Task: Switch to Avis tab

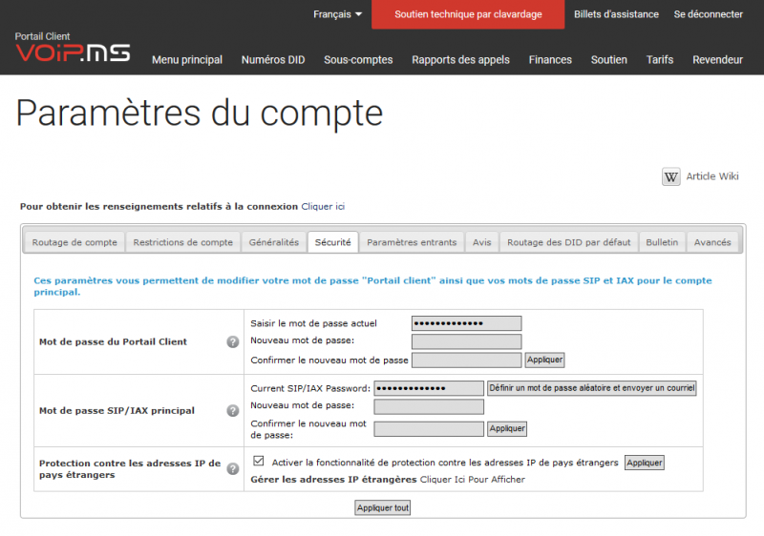Action: click(482, 242)
